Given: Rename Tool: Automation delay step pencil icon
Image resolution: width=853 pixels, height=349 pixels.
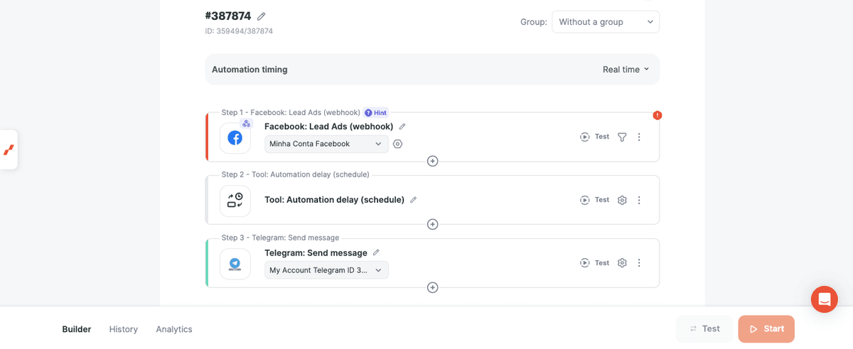Looking at the screenshot, I should [x=414, y=200].
